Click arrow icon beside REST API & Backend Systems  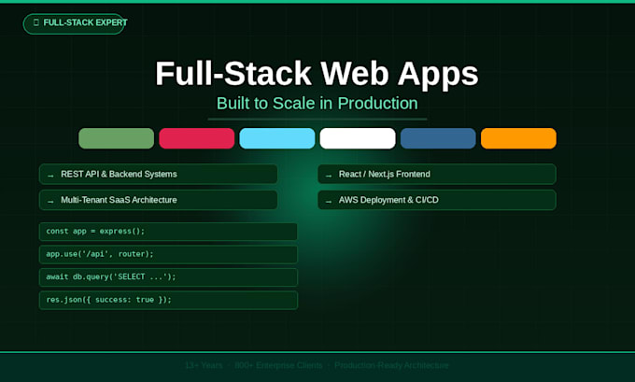click(x=50, y=176)
